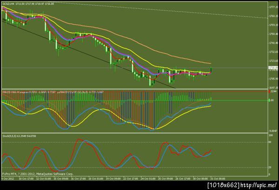Screen dimensions: 279x190
Task: Click the 1705.90 price axis label
Action: pyautogui.click(x=273, y=79)
